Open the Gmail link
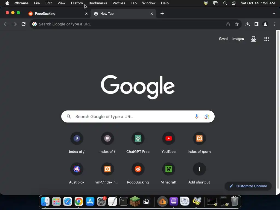Screen dimensions: 280x210 point(223,39)
